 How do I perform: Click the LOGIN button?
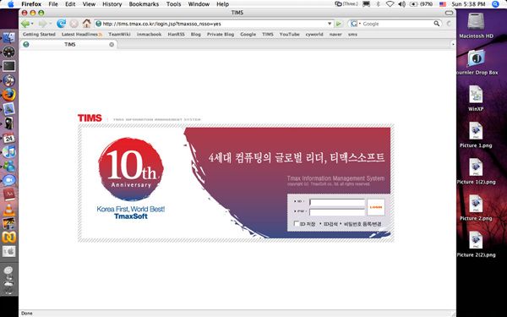click(376, 207)
